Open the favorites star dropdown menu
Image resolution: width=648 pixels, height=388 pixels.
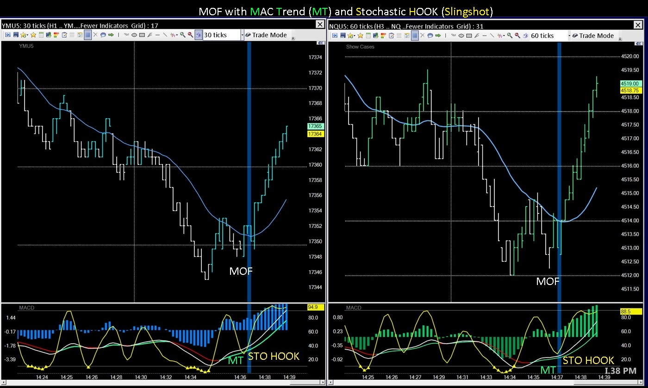click(24, 36)
